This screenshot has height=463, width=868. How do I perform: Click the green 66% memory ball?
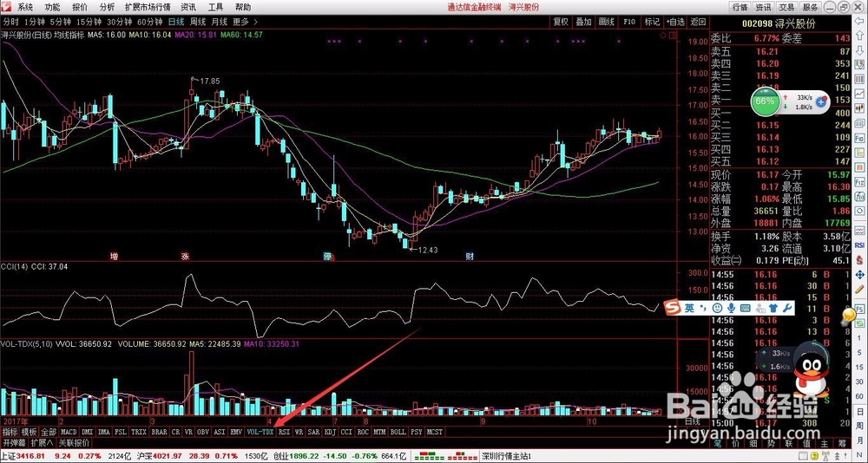pos(765,101)
